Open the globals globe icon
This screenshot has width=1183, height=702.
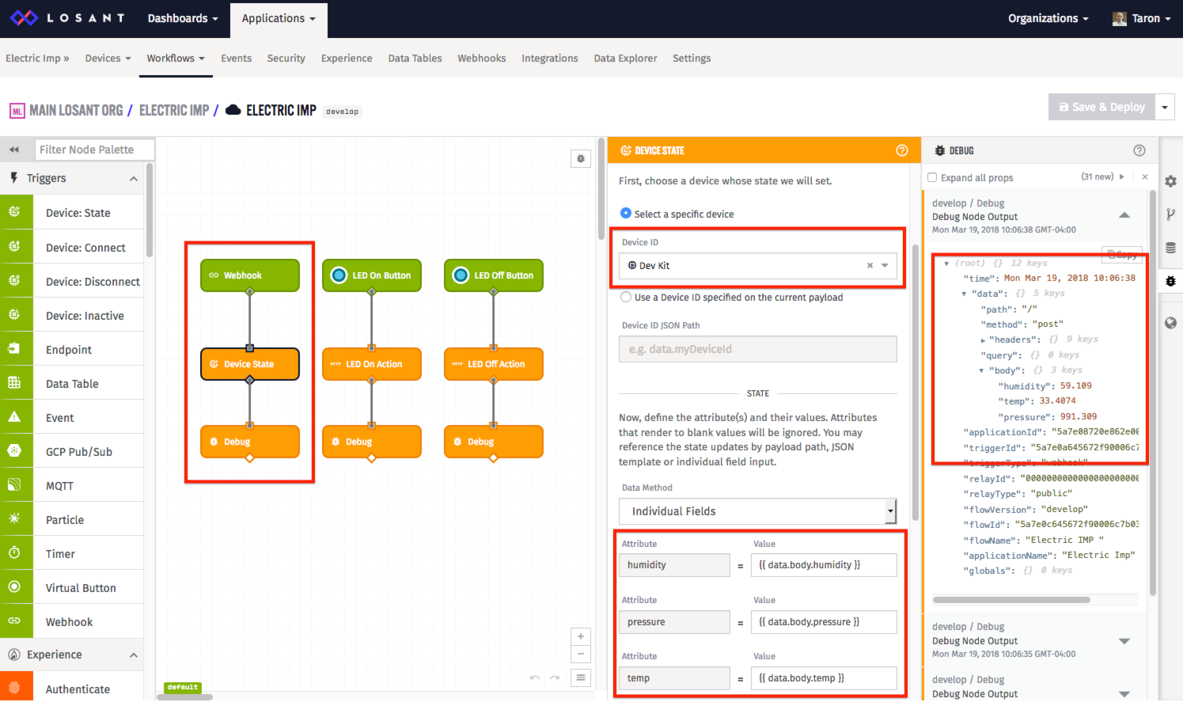1171,323
